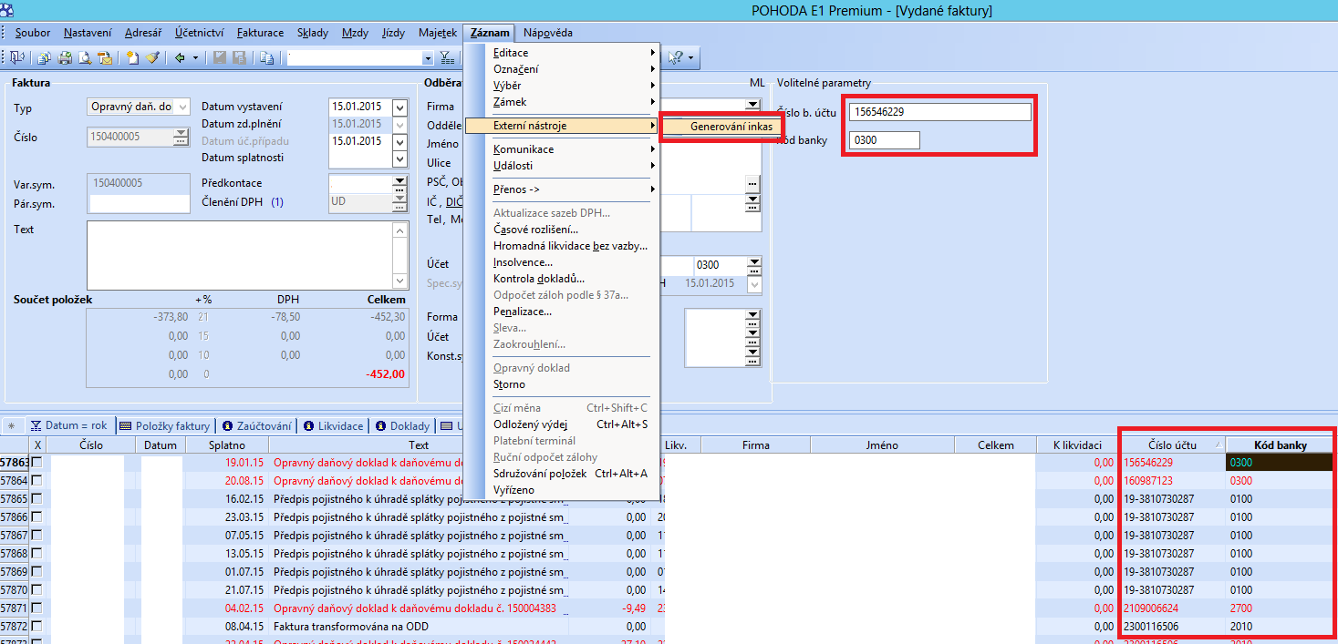This screenshot has width=1338, height=644.
Task: Switch to the Doklady tab
Action: pyautogui.click(x=402, y=425)
